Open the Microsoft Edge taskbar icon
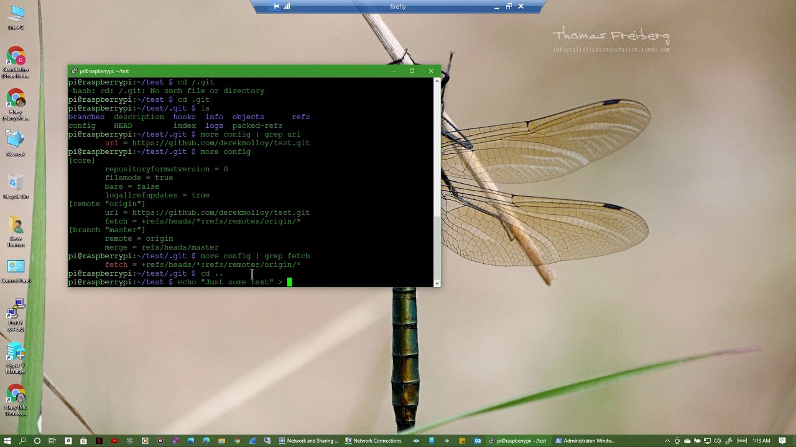The image size is (796, 447). (206, 441)
